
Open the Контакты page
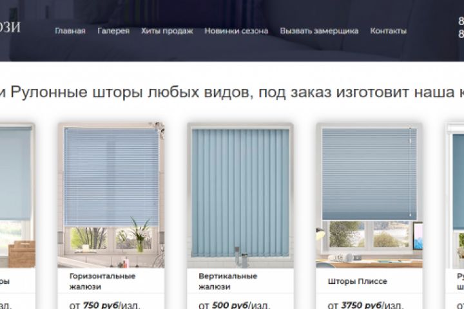[x=388, y=31]
